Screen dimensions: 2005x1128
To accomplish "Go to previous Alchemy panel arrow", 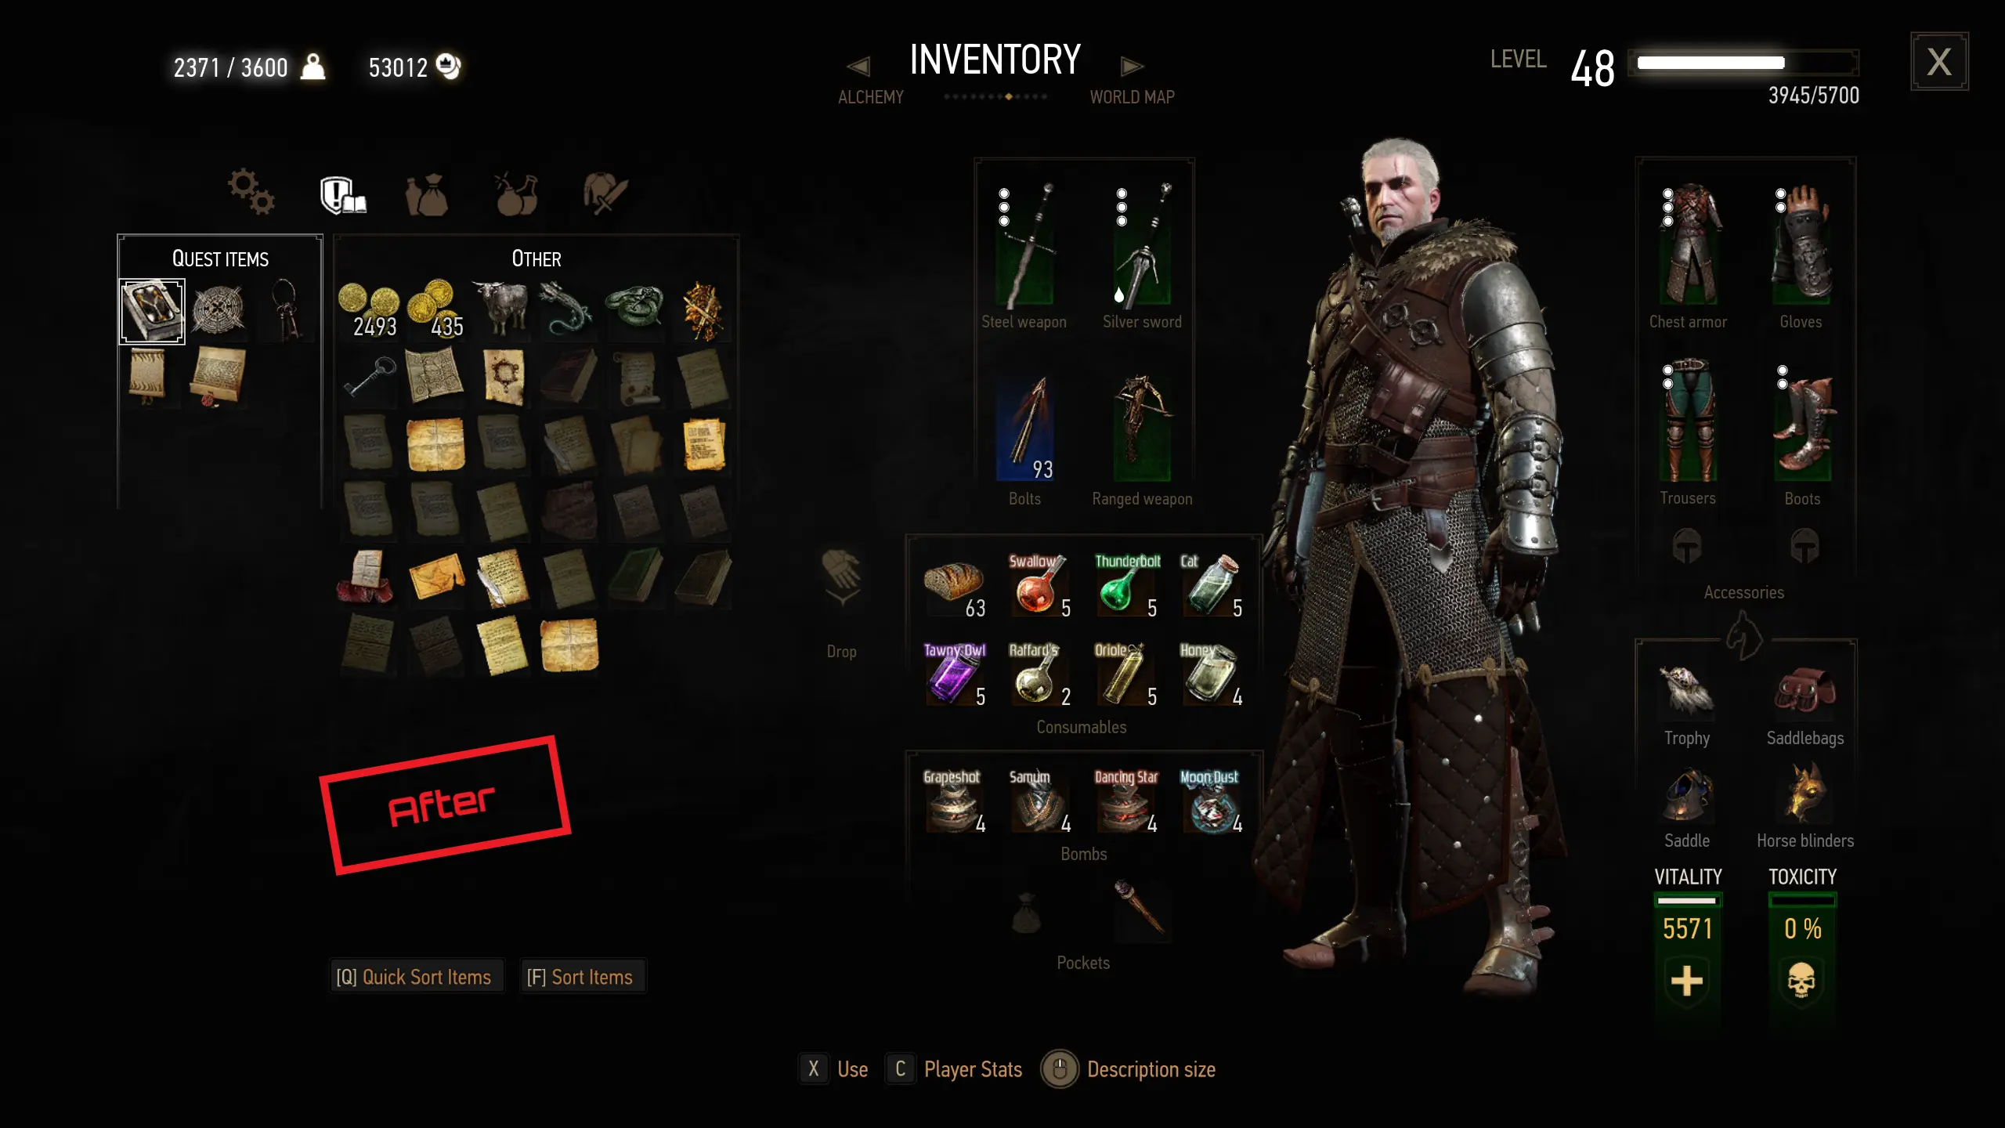I will click(x=858, y=67).
